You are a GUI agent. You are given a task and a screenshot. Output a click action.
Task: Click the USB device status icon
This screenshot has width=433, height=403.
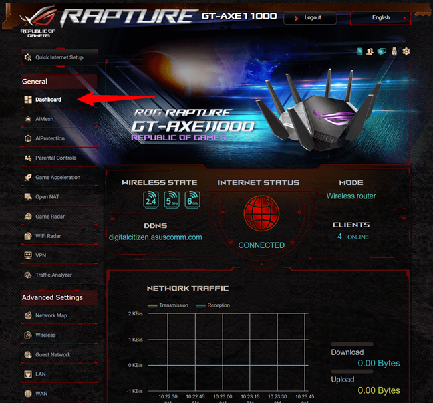click(394, 51)
